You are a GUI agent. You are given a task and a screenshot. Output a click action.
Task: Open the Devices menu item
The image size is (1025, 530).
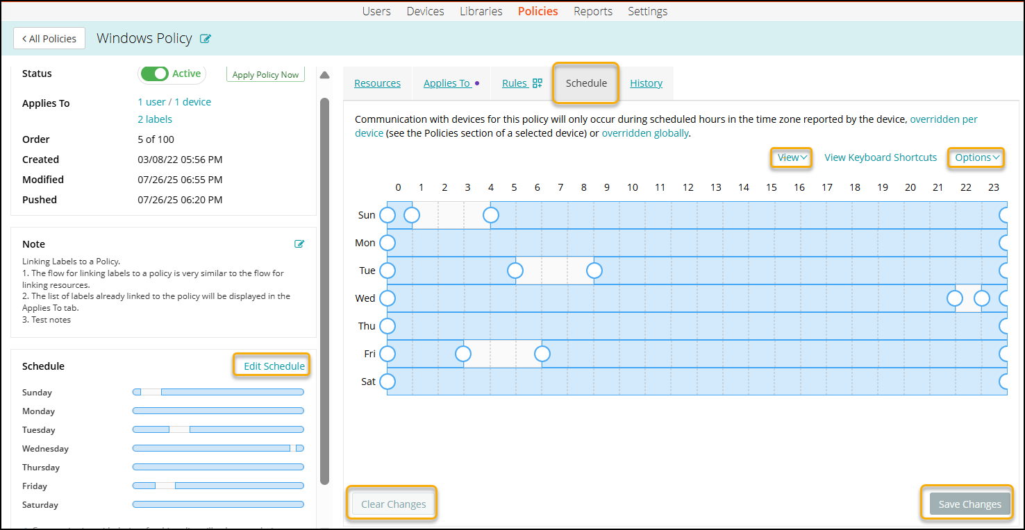pyautogui.click(x=425, y=11)
